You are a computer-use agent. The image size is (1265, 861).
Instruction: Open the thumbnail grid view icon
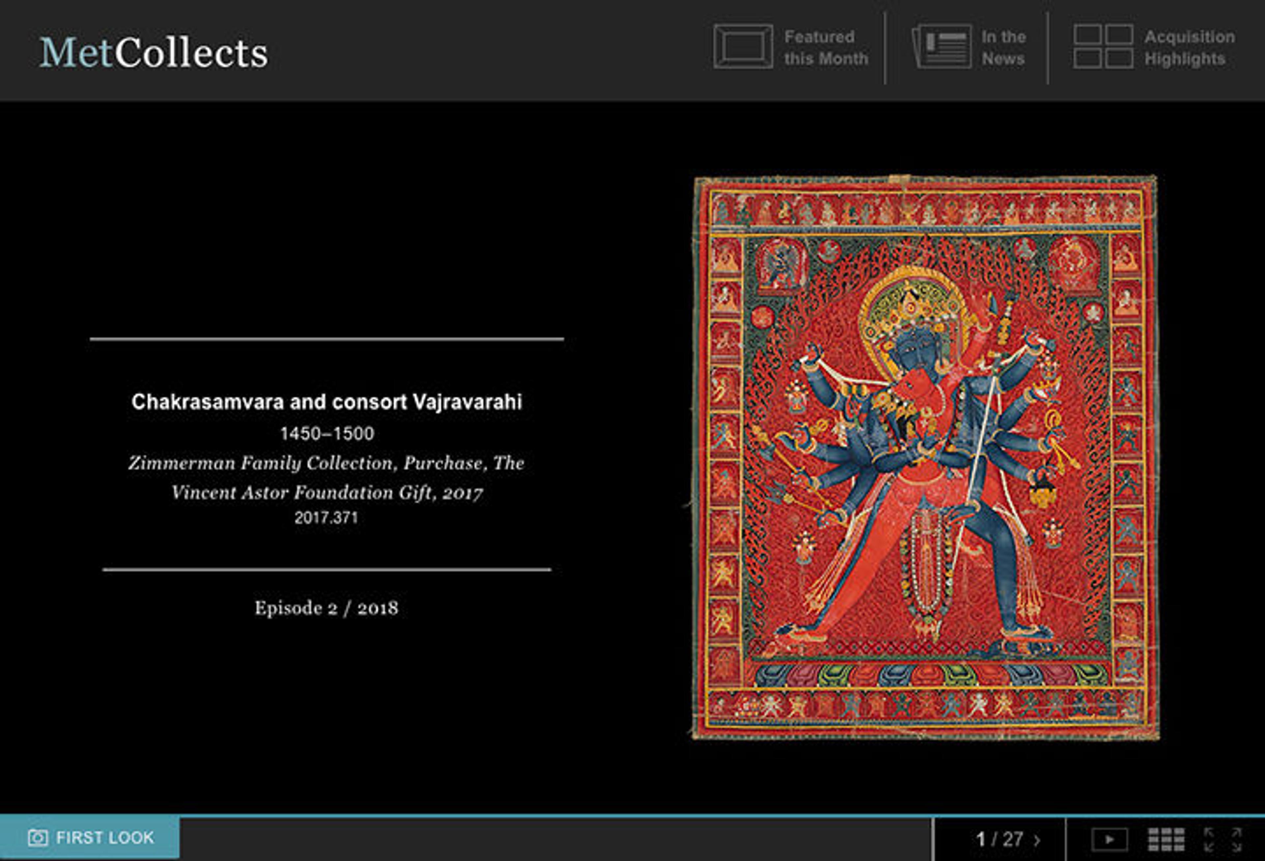(x=1166, y=839)
